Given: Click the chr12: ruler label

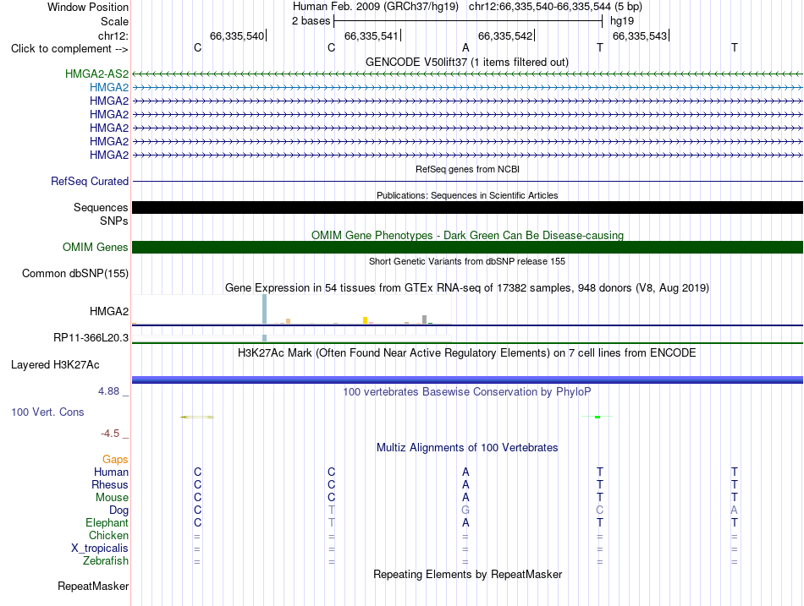Looking at the screenshot, I should [x=113, y=35].
